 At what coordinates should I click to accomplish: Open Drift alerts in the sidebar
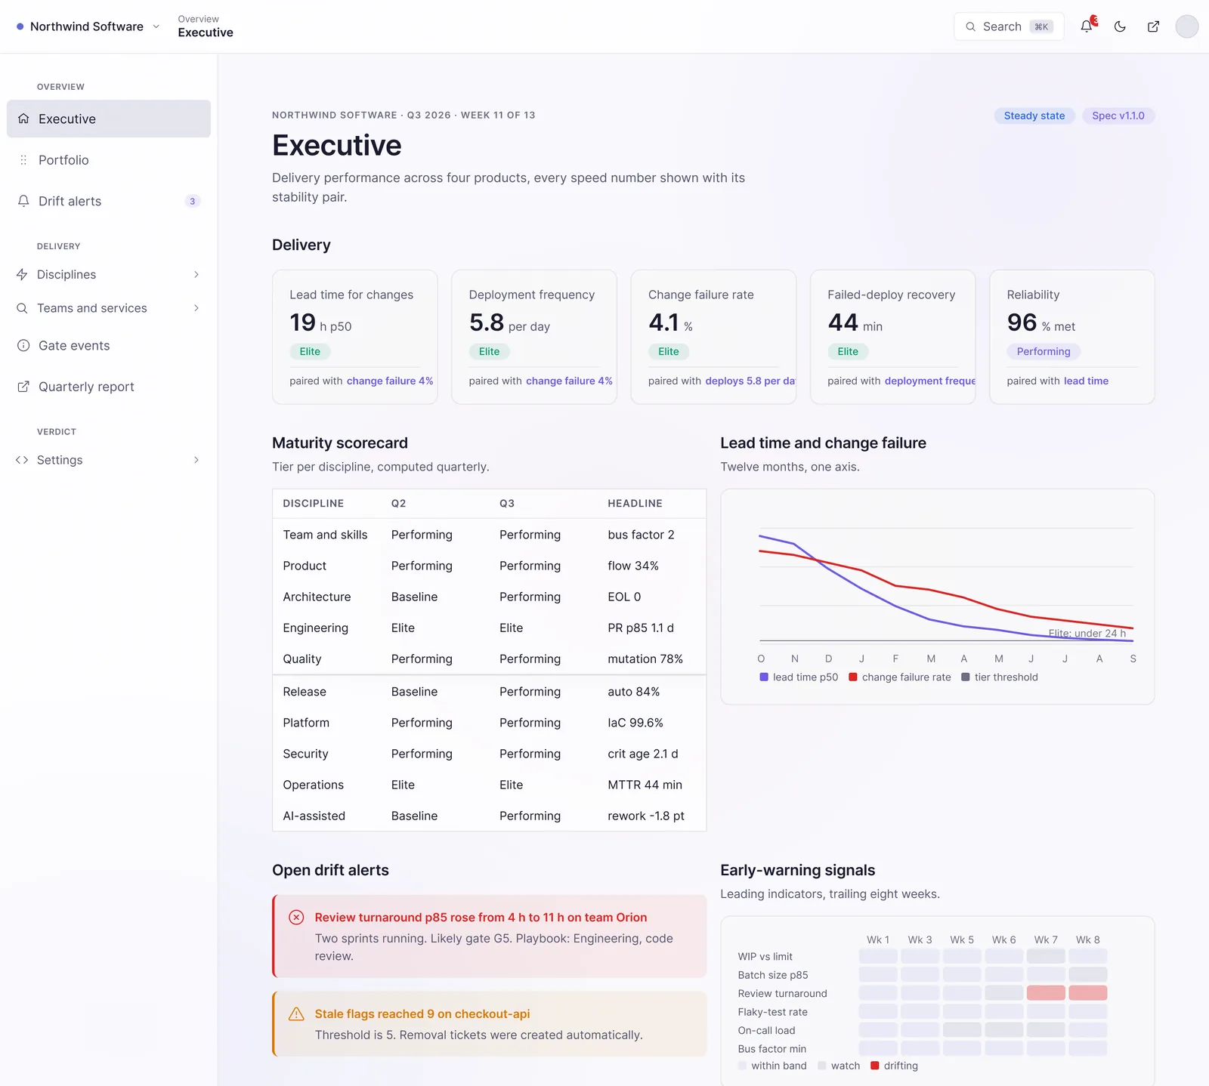[x=109, y=201]
